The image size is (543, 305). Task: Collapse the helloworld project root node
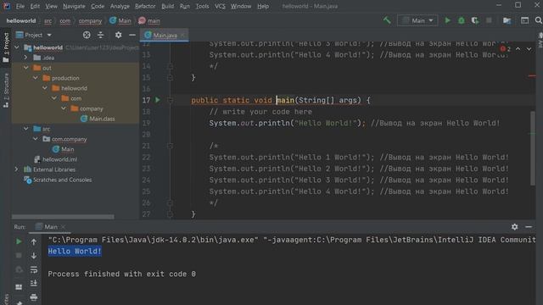tap(17, 47)
